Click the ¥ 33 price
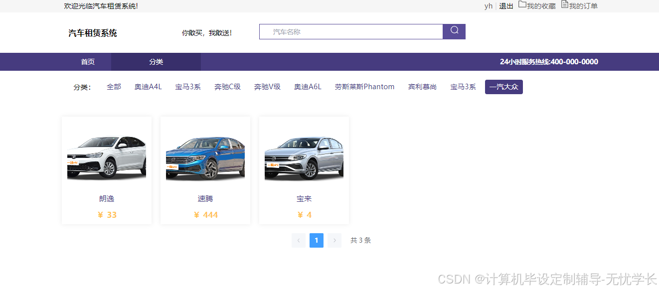The height and width of the screenshot is (290, 659). (x=107, y=215)
